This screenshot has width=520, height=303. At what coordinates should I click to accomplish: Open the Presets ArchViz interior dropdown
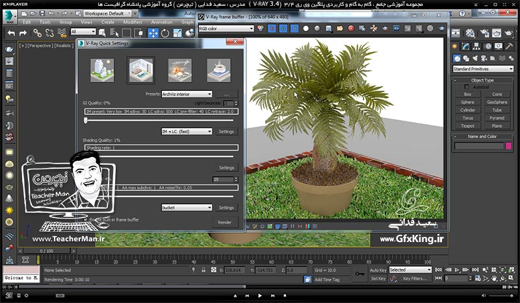click(x=187, y=94)
